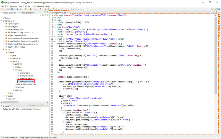Select web.xml in WEB-INF

[x=21, y=87]
